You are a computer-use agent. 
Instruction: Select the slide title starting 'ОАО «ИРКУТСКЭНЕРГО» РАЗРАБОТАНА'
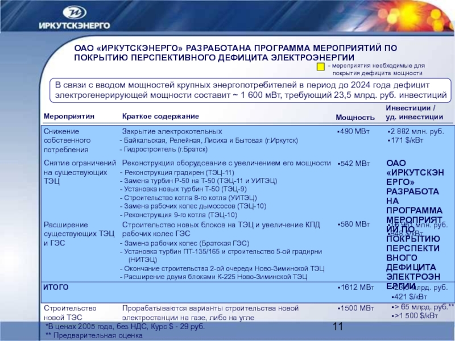pyautogui.click(x=235, y=53)
